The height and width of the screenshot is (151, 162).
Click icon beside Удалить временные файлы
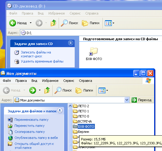17,62
